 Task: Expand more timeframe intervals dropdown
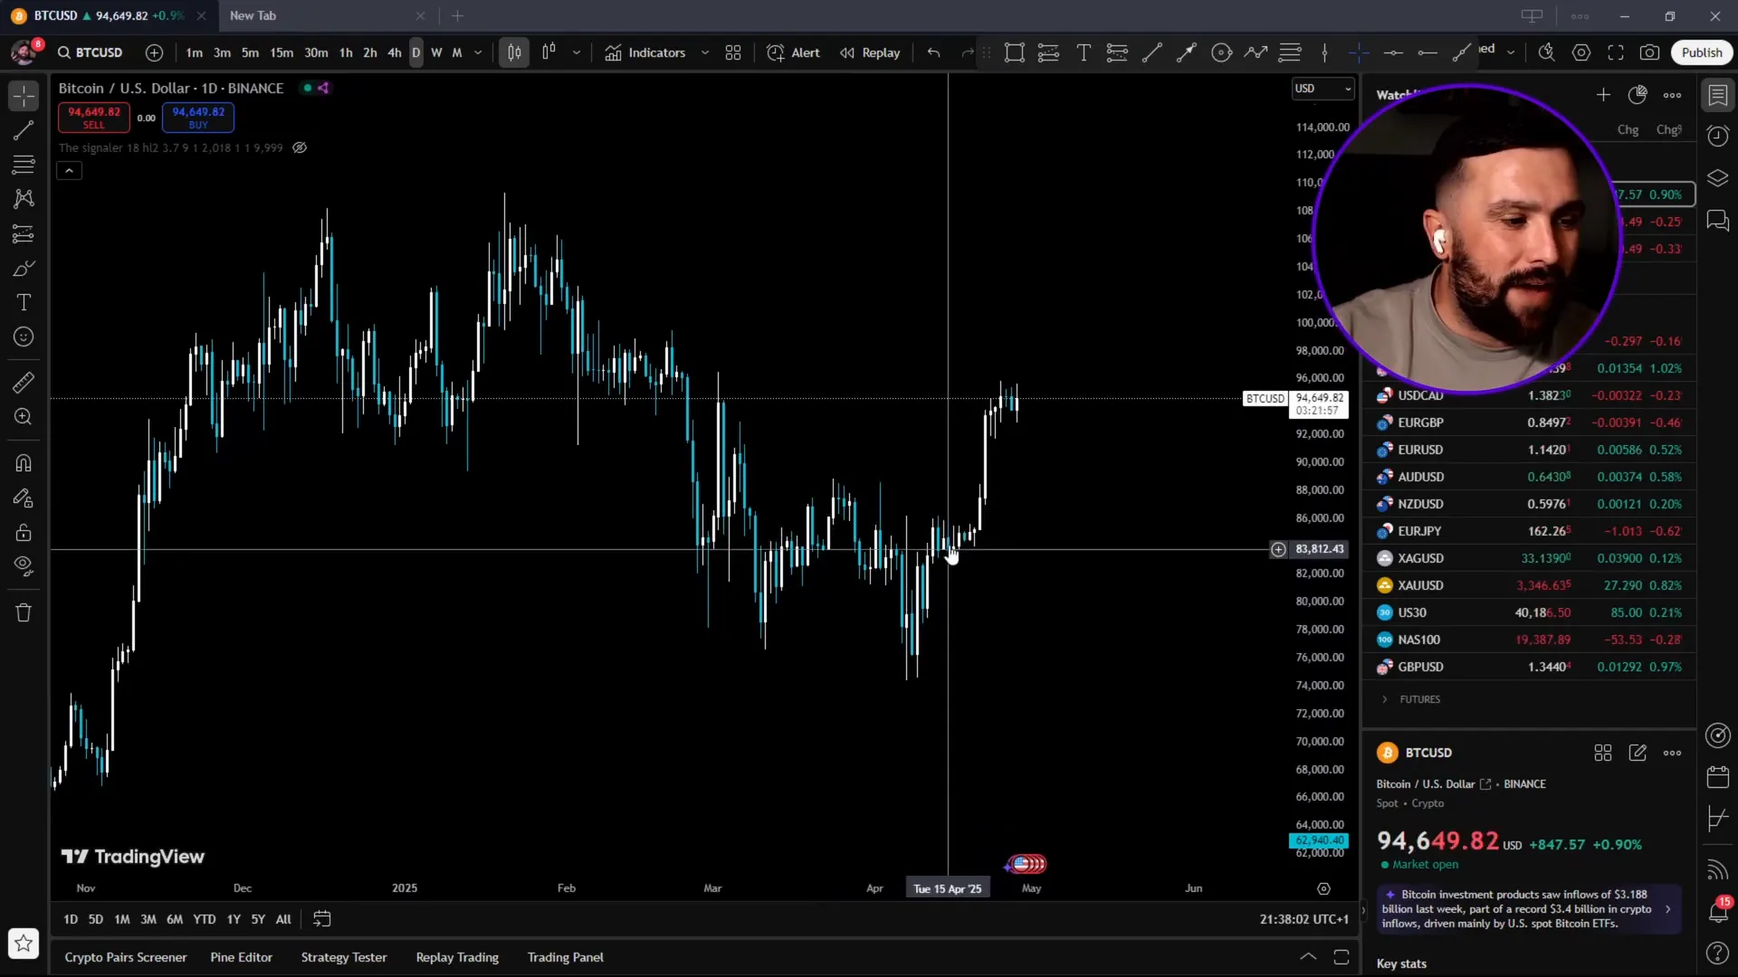(x=478, y=52)
